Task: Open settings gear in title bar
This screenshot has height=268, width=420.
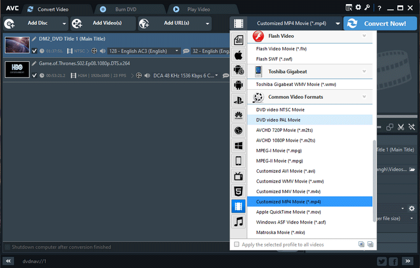Action: point(358,7)
